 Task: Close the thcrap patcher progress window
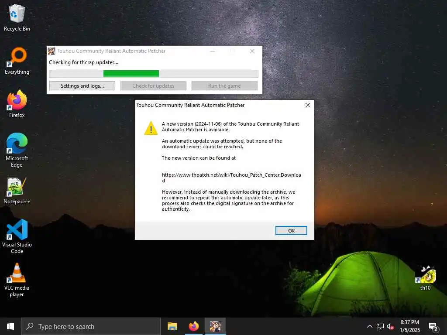coord(252,51)
